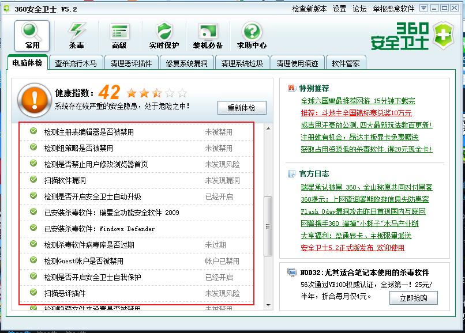465x333 pixels.
Task: Click the NOD32 advertisement monitor icon
Action: pos(292,272)
